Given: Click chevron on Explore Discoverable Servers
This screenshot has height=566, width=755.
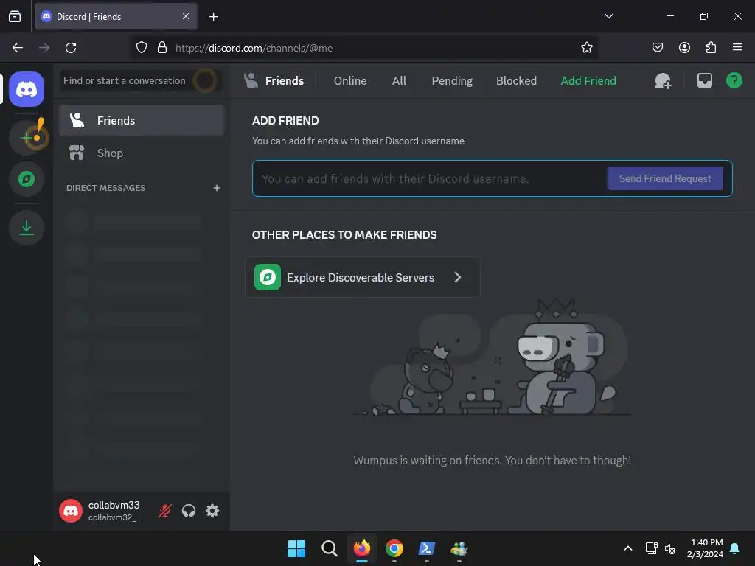Looking at the screenshot, I should click(457, 277).
